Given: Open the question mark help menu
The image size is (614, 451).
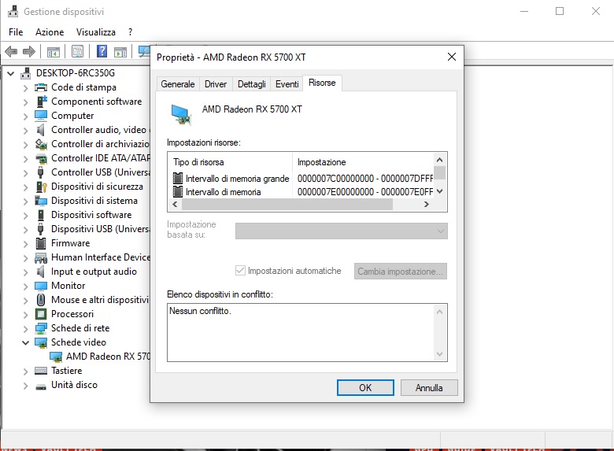Looking at the screenshot, I should pos(131,32).
